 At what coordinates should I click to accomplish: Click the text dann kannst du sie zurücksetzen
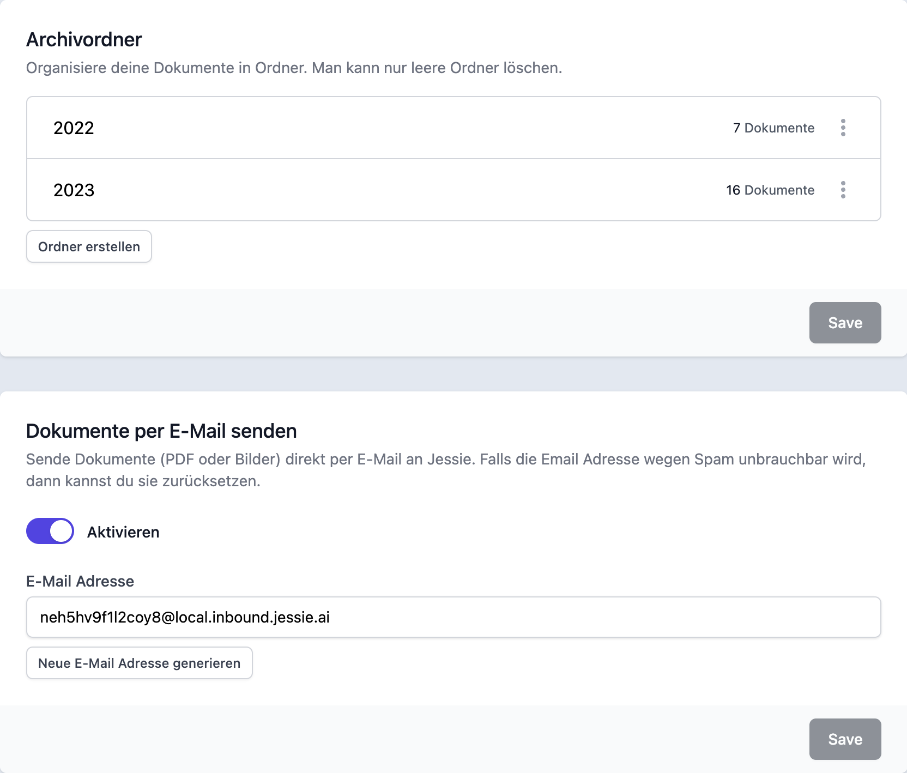point(143,481)
